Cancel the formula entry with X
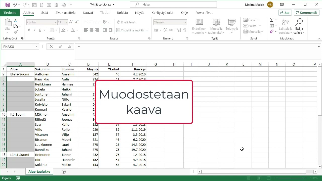The image size is (322, 181). (x=51, y=47)
